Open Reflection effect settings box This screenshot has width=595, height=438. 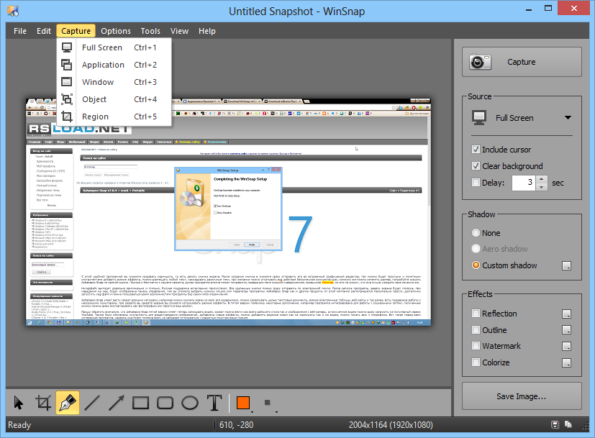(566, 314)
